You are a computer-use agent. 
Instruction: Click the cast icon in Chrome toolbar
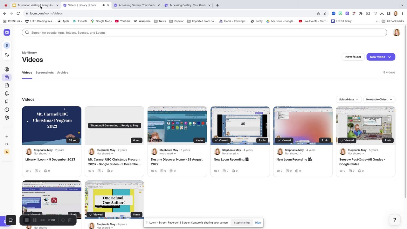click(x=368, y=13)
